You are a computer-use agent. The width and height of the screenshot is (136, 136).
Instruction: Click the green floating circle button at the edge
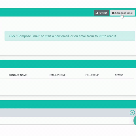pyautogui.click(x=135, y=120)
